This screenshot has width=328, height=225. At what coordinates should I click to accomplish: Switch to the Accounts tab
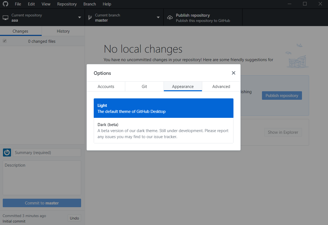pos(106,86)
